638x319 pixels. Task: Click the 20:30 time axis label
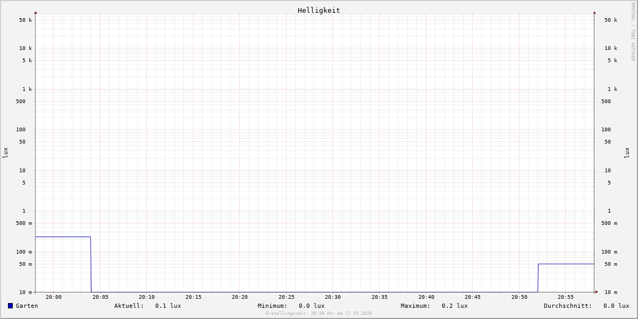pyautogui.click(x=333, y=297)
